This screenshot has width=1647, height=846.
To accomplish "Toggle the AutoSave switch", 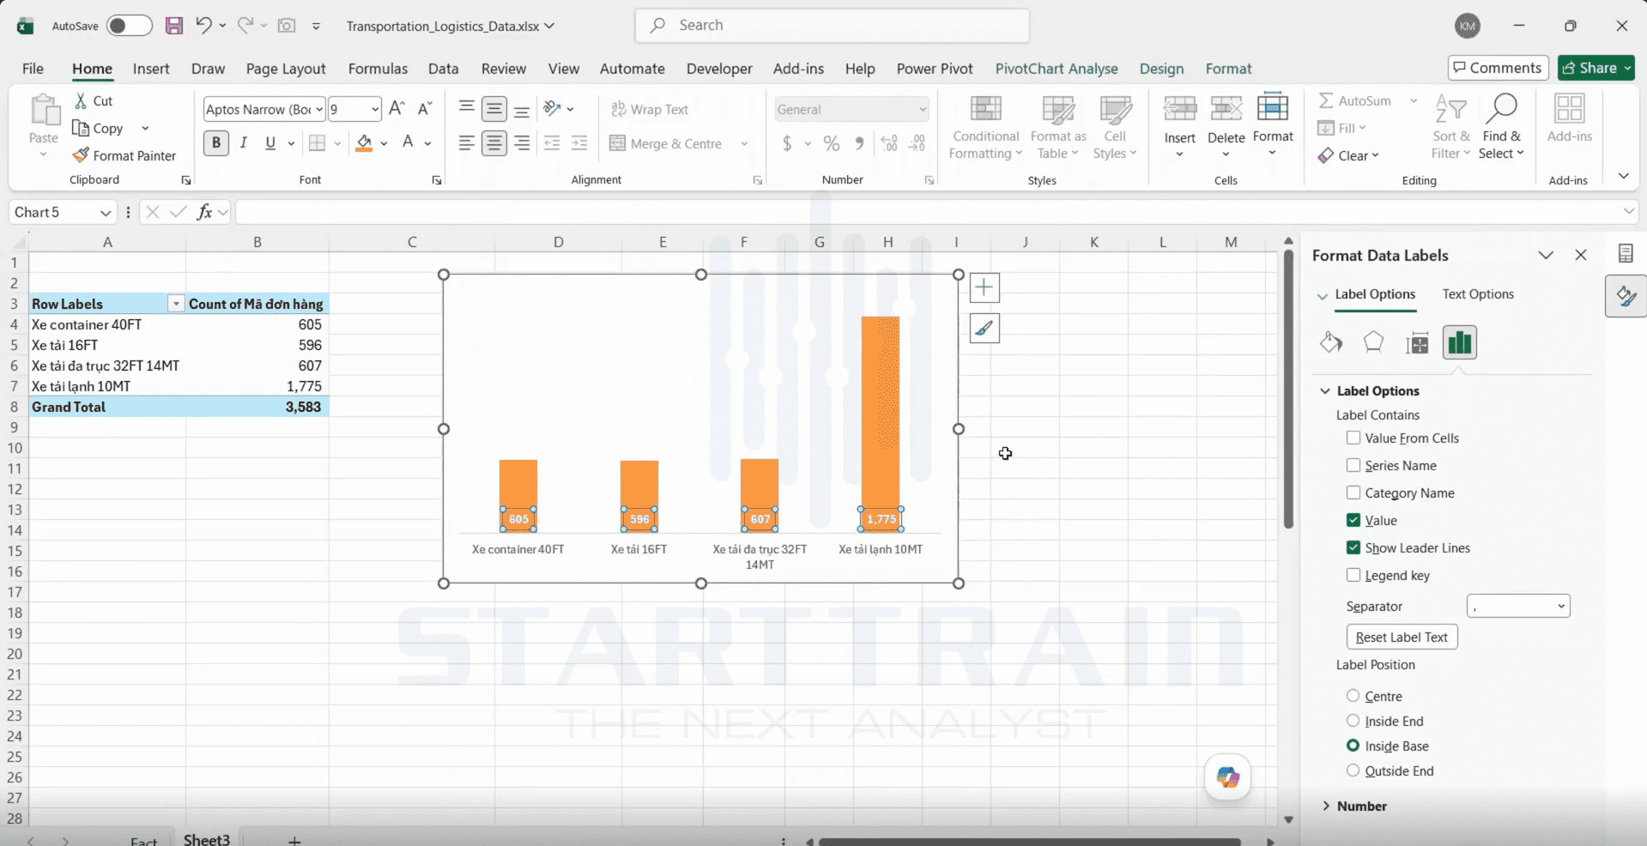I will pyautogui.click(x=130, y=26).
